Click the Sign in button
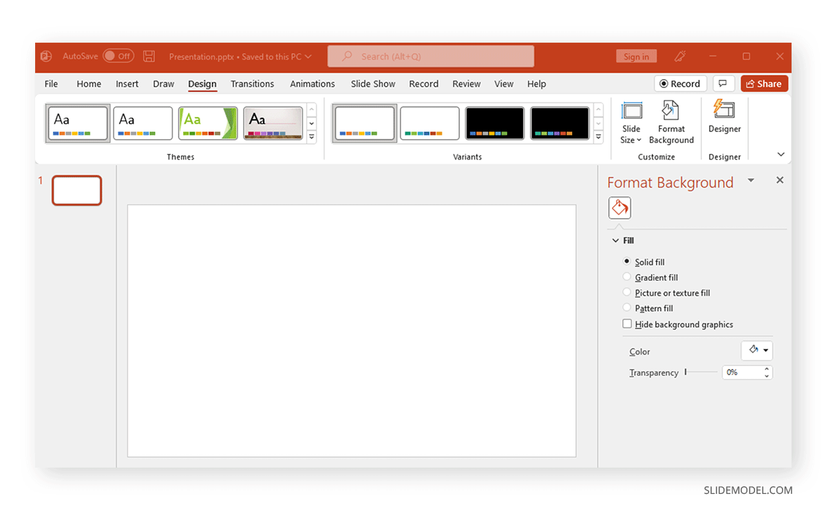The height and width of the screenshot is (511, 826). pos(636,56)
